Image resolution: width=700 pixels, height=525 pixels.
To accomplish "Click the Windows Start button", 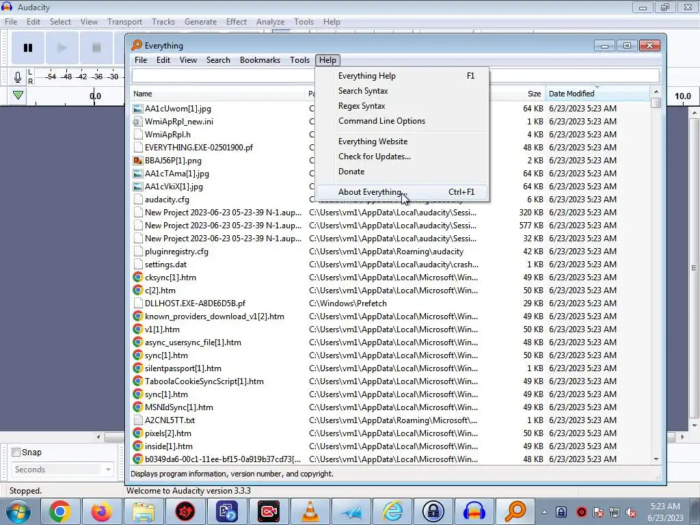I will [18, 511].
